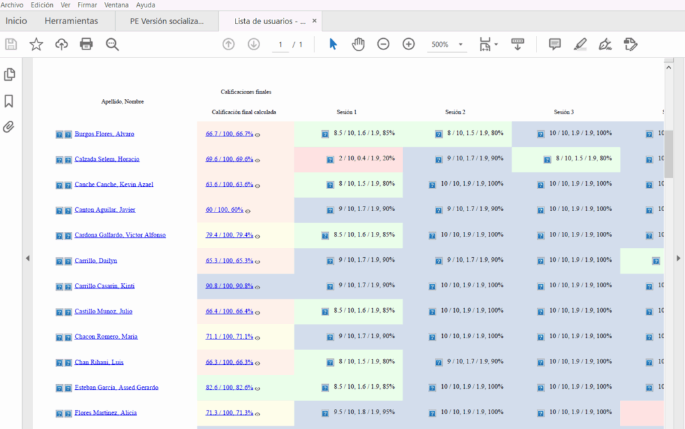This screenshot has height=429, width=685.
Task: Open the attachments paperclip panel
Action: tap(9, 127)
